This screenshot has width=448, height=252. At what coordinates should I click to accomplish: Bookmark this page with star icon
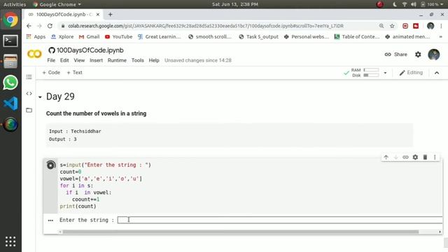pyautogui.click(x=392, y=26)
